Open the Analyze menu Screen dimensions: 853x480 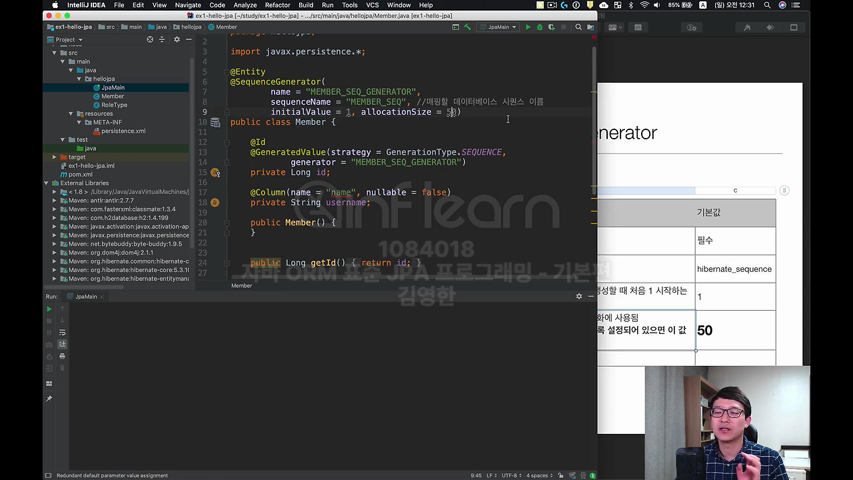click(x=245, y=5)
